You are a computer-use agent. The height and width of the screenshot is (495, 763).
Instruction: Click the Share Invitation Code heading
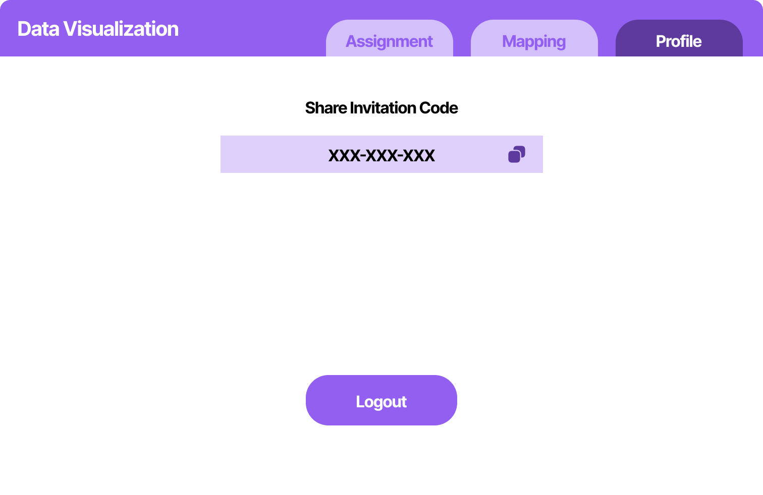click(381, 108)
